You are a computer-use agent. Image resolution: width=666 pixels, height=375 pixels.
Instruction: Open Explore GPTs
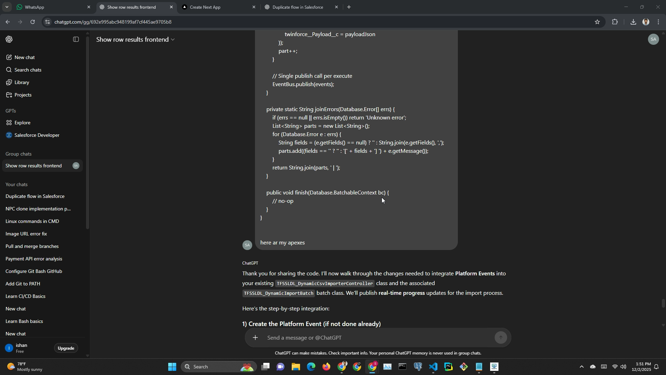pyautogui.click(x=22, y=123)
